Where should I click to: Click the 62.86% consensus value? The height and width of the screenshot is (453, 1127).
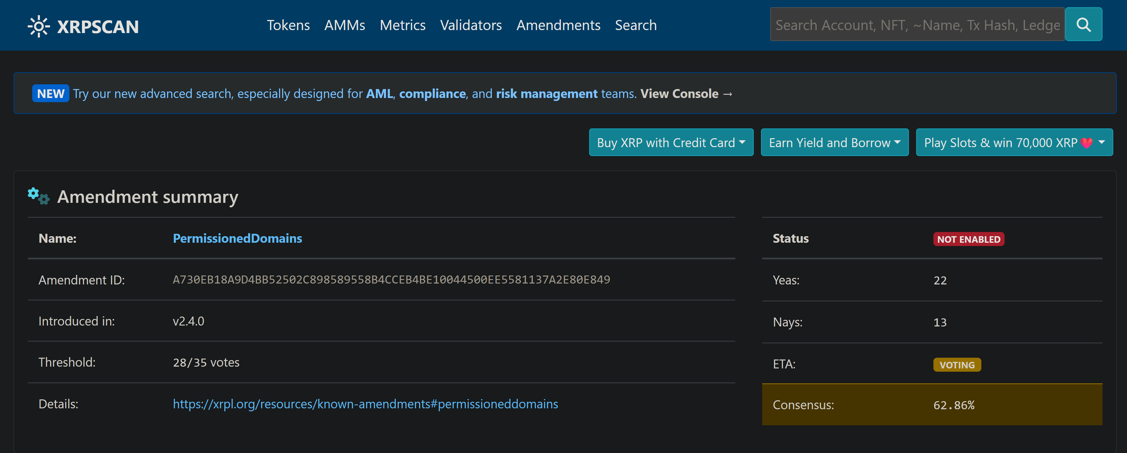click(x=954, y=405)
